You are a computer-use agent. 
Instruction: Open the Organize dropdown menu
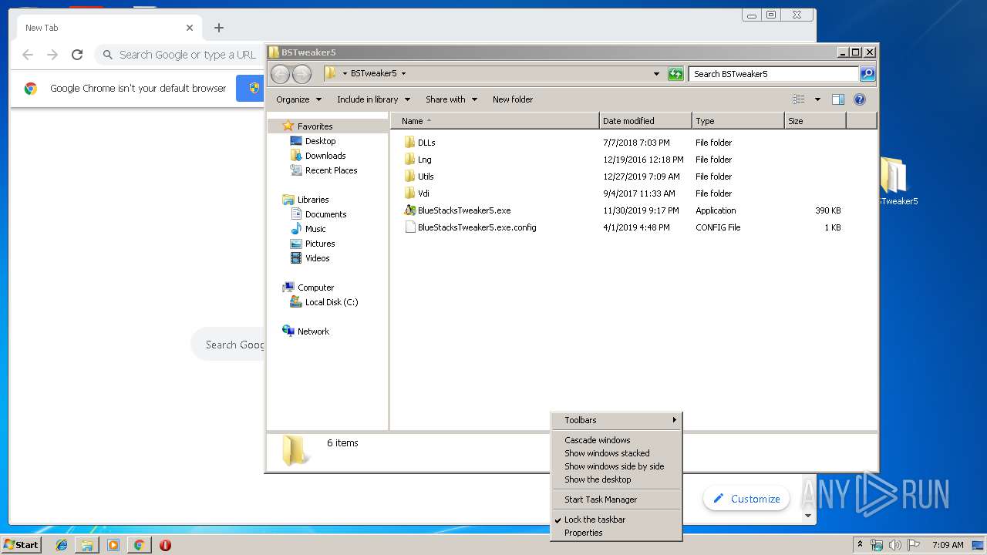pos(298,99)
